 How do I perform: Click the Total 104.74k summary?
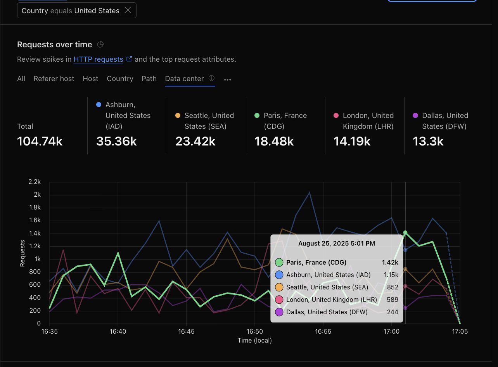(x=40, y=135)
